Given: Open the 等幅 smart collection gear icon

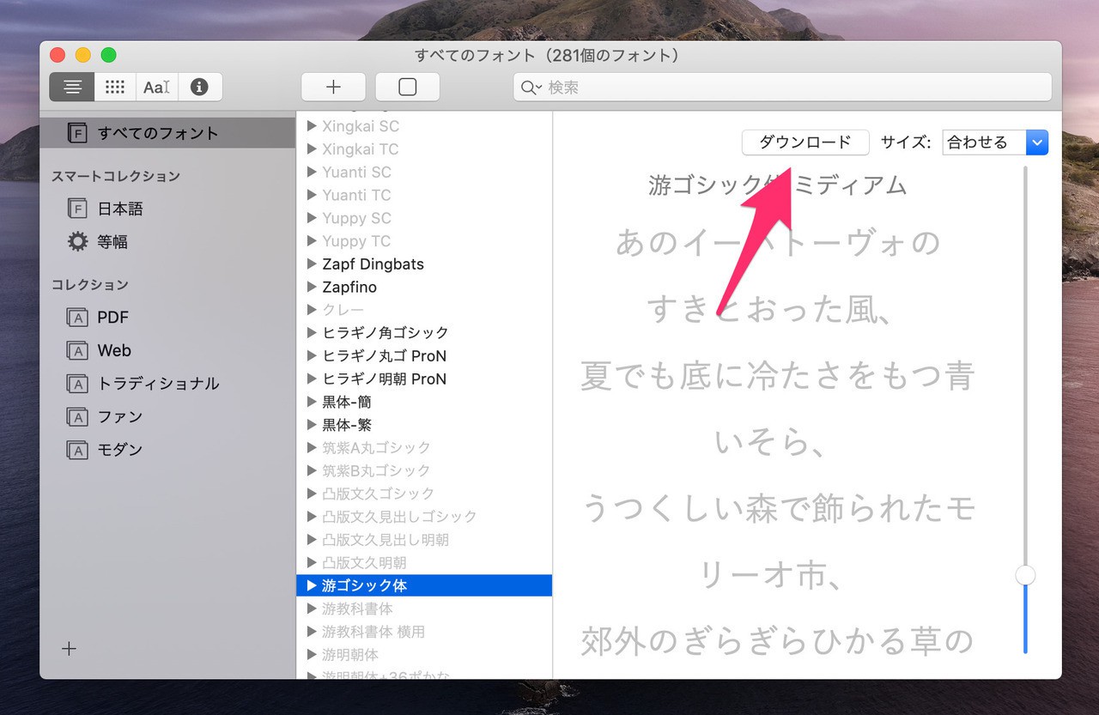Looking at the screenshot, I should [x=77, y=242].
